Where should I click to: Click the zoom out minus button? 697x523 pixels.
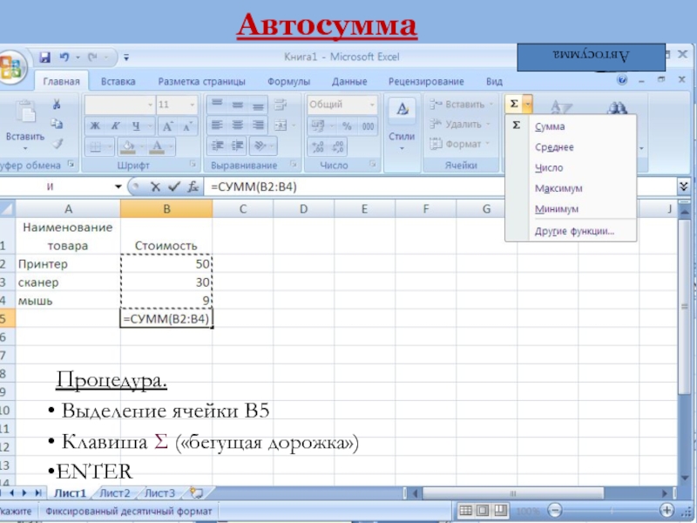tap(554, 510)
